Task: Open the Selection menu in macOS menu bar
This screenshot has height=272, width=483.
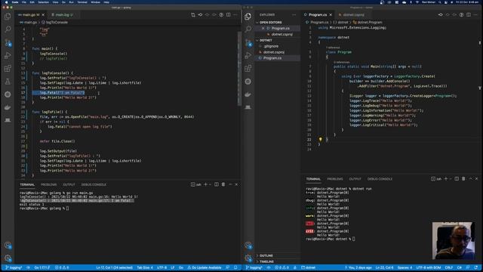Action: tap(44, 2)
